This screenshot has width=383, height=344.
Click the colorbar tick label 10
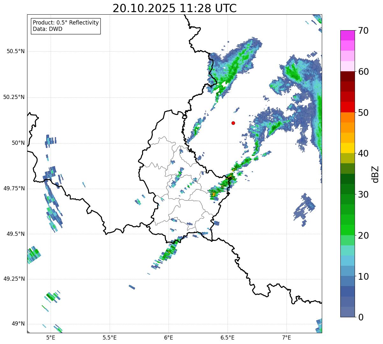[x=363, y=276]
